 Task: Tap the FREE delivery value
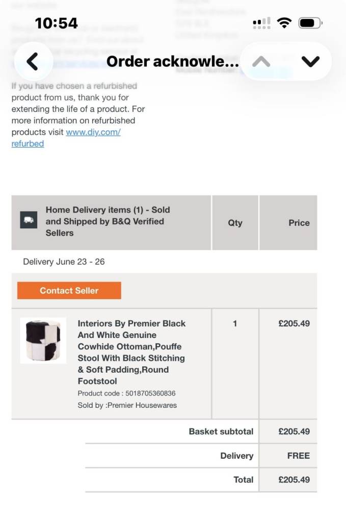tap(299, 456)
